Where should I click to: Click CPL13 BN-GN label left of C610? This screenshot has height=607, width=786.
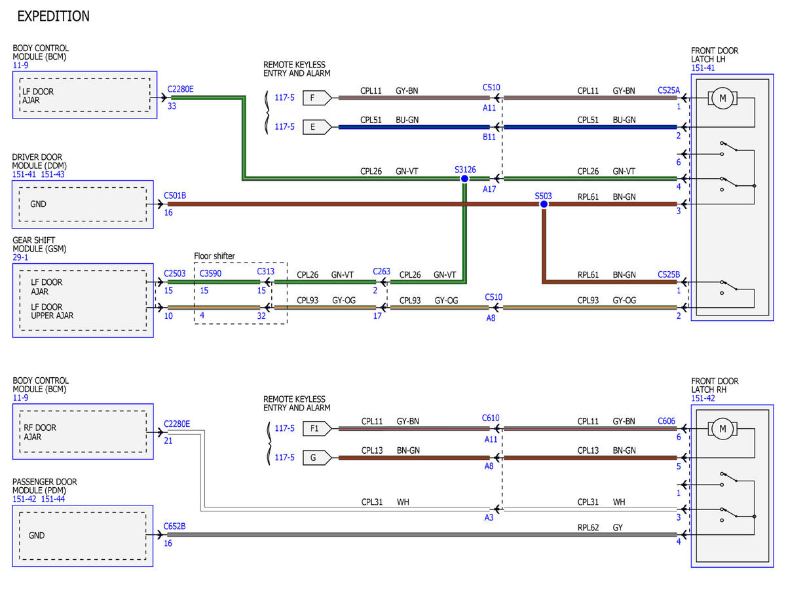(x=390, y=451)
